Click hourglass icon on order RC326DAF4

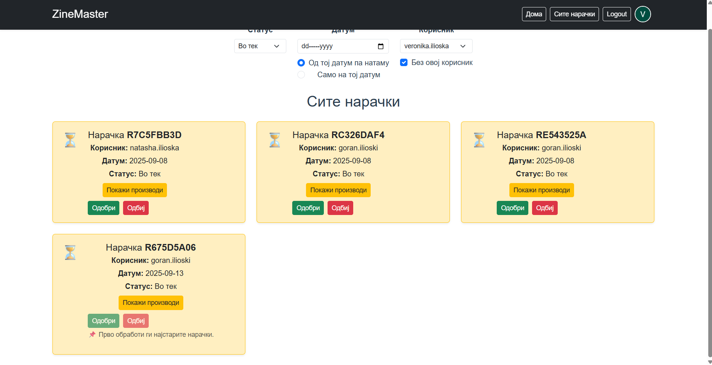[275, 140]
